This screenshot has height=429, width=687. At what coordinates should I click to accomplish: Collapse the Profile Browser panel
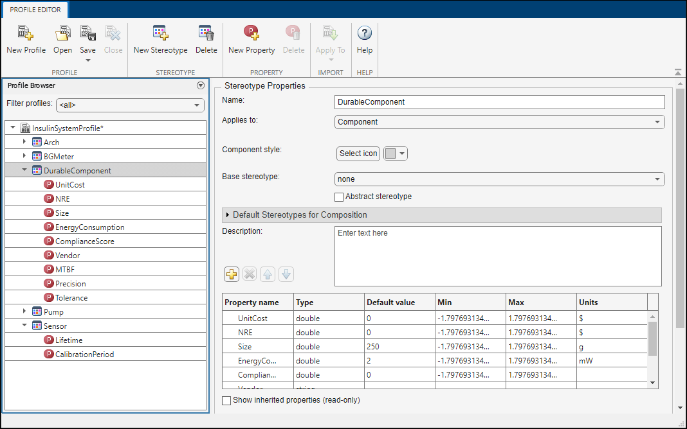(x=200, y=85)
